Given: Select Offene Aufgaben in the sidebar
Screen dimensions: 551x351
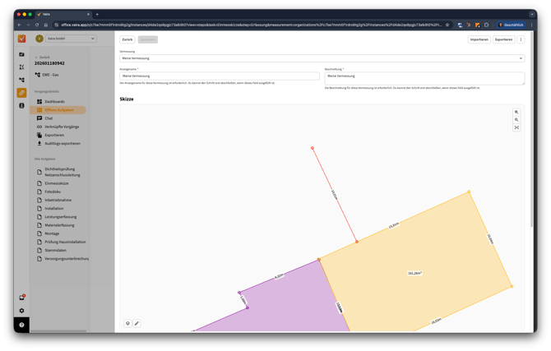Looking at the screenshot, I should pos(58,110).
